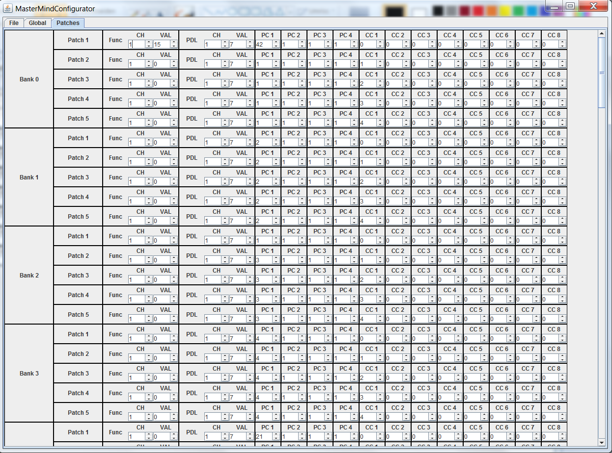The width and height of the screenshot is (612, 453).
Task: Select the Patches tab
Action: coord(68,23)
